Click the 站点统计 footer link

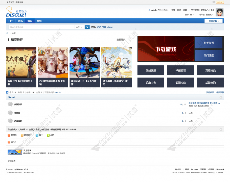[179, 169]
